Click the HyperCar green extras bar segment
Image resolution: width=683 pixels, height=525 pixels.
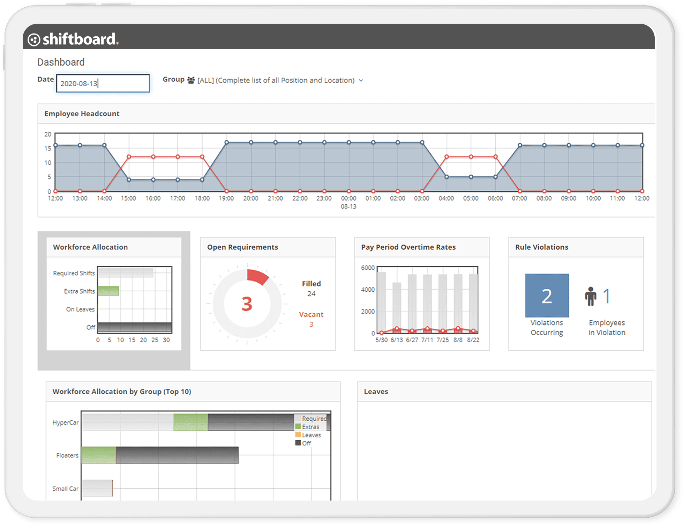pyautogui.click(x=190, y=422)
